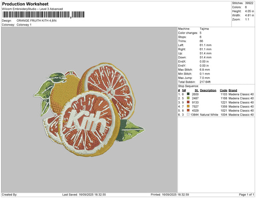Screen dimensions: 256x198
Task: Click stitch count '7527' in stop 4
Action: pyautogui.click(x=195, y=106)
